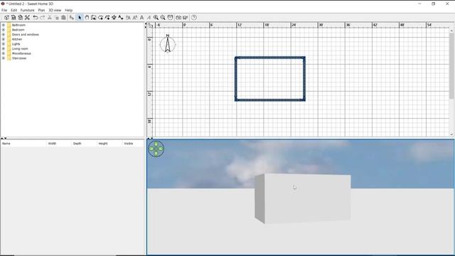The image size is (455, 256).
Task: Sort furniture list by Depth column
Action: click(84, 144)
